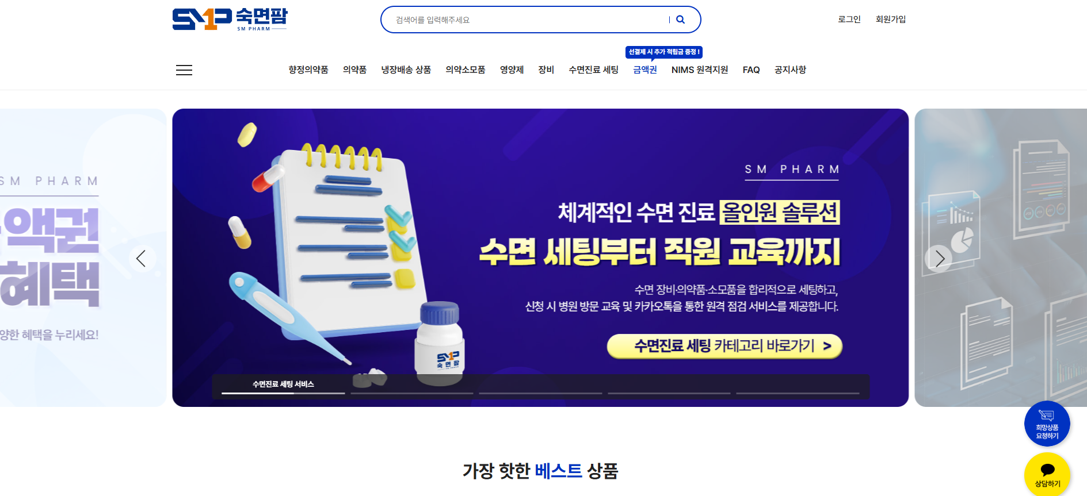Click 수면진료 세팅 카테고리 바로가기 button
This screenshot has height=496, width=1087.
724,346
